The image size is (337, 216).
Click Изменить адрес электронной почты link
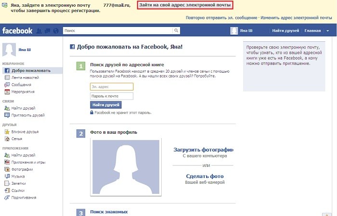pyautogui.click(x=296, y=18)
